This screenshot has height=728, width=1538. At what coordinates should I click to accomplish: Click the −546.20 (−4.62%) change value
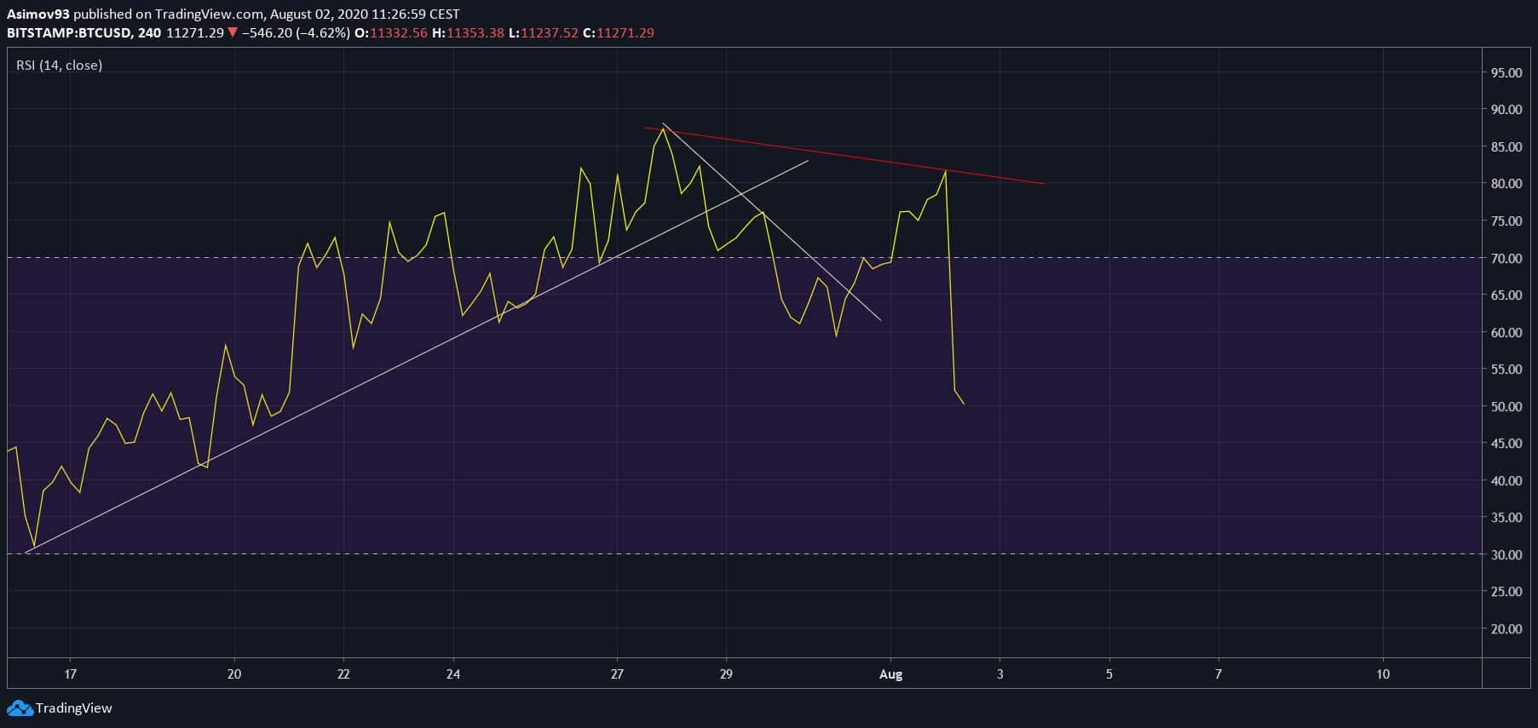[x=296, y=32]
